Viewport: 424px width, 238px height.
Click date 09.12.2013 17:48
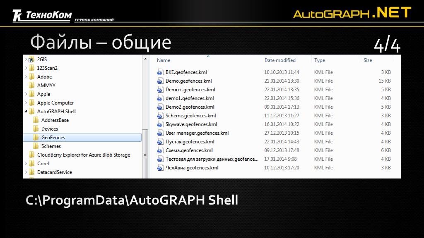click(282, 150)
